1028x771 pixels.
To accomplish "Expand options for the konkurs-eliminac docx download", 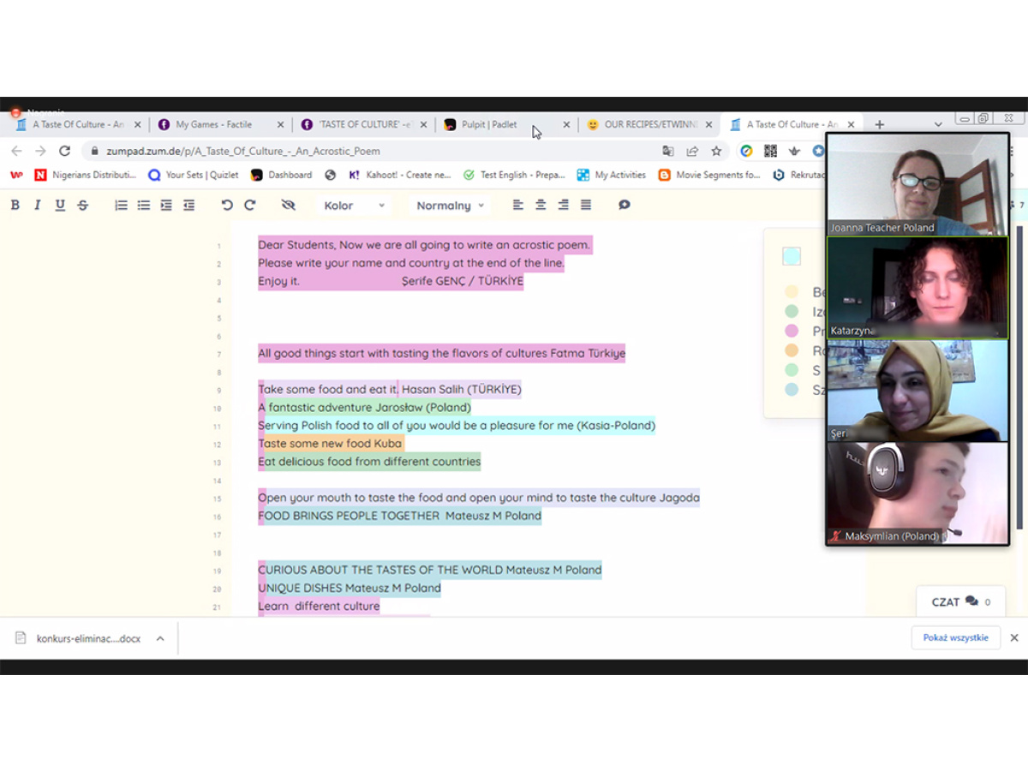I will pos(160,637).
